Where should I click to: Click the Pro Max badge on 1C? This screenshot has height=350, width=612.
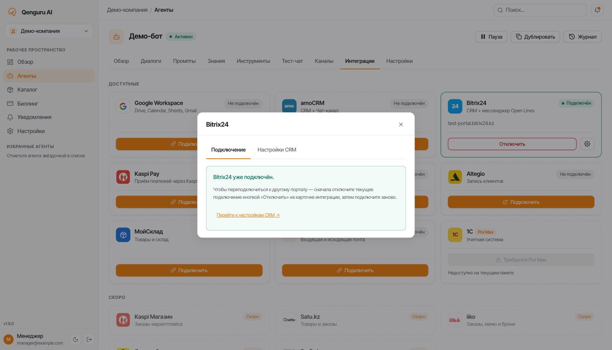click(x=485, y=232)
